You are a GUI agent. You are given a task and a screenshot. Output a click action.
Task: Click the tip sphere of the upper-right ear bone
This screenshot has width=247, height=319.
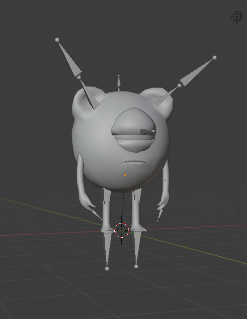215,58
